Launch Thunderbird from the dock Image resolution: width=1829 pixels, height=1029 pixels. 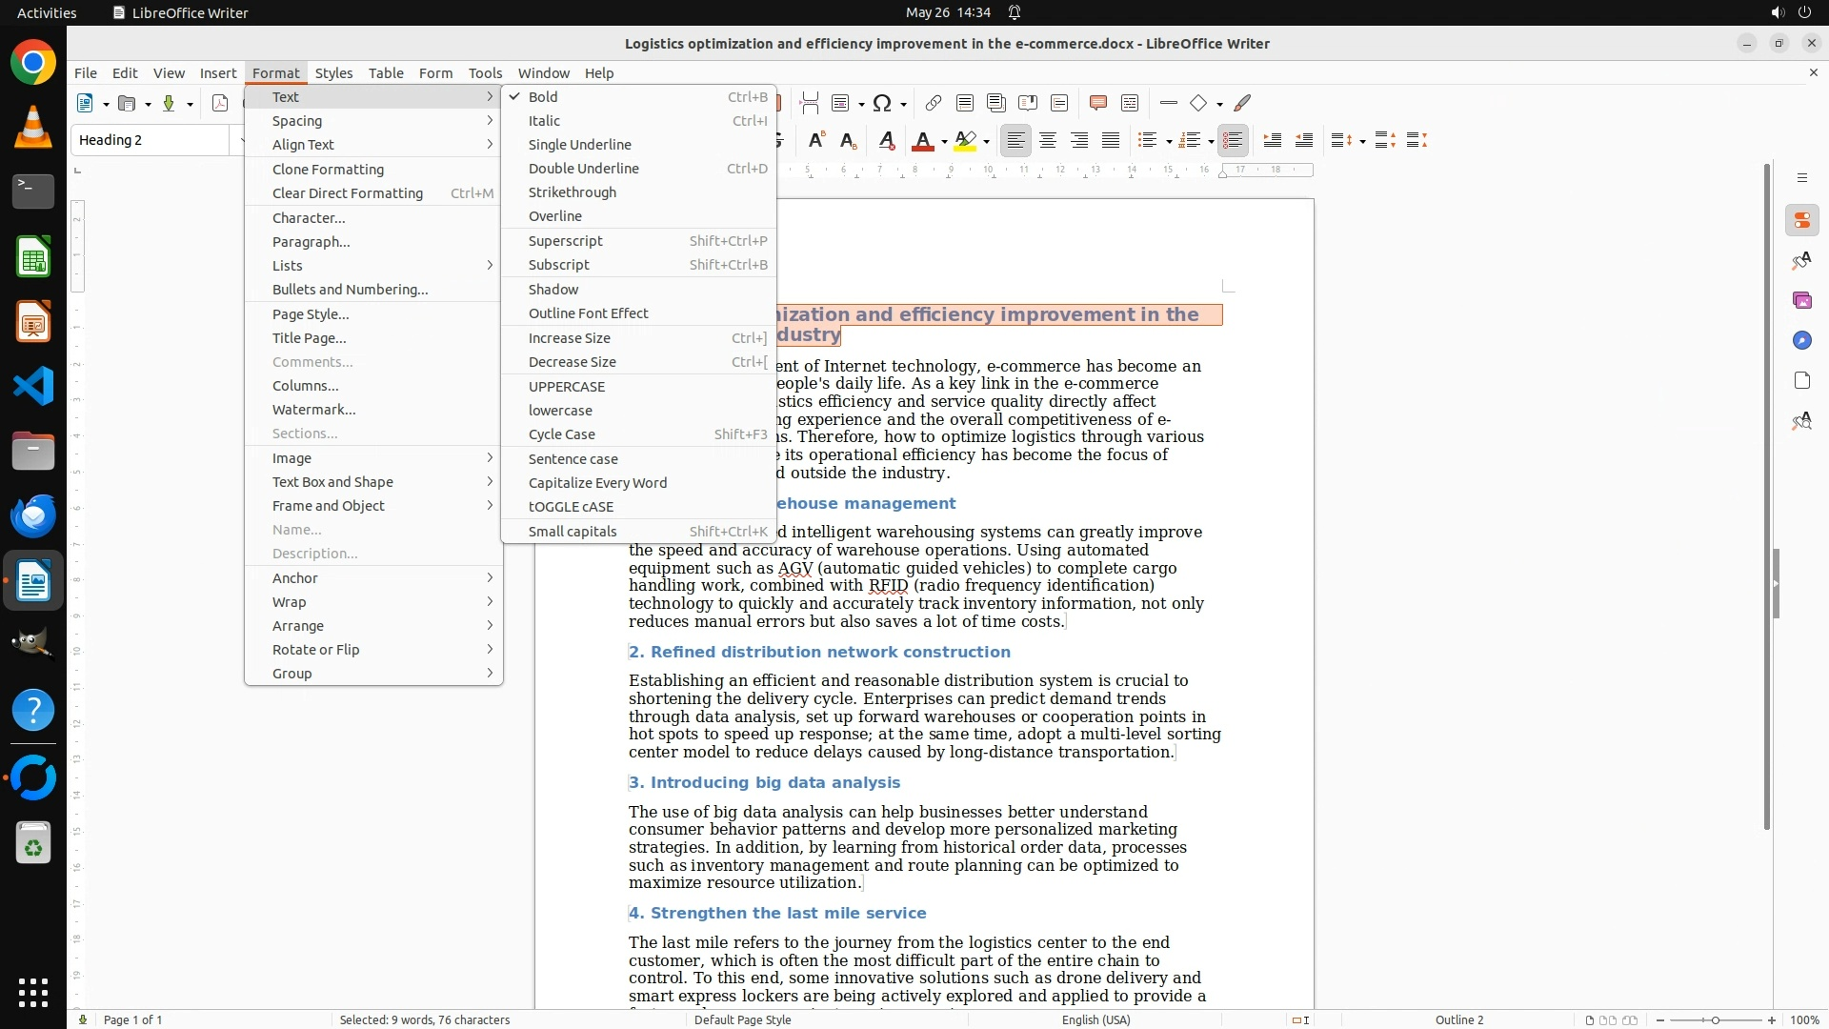[x=33, y=515]
